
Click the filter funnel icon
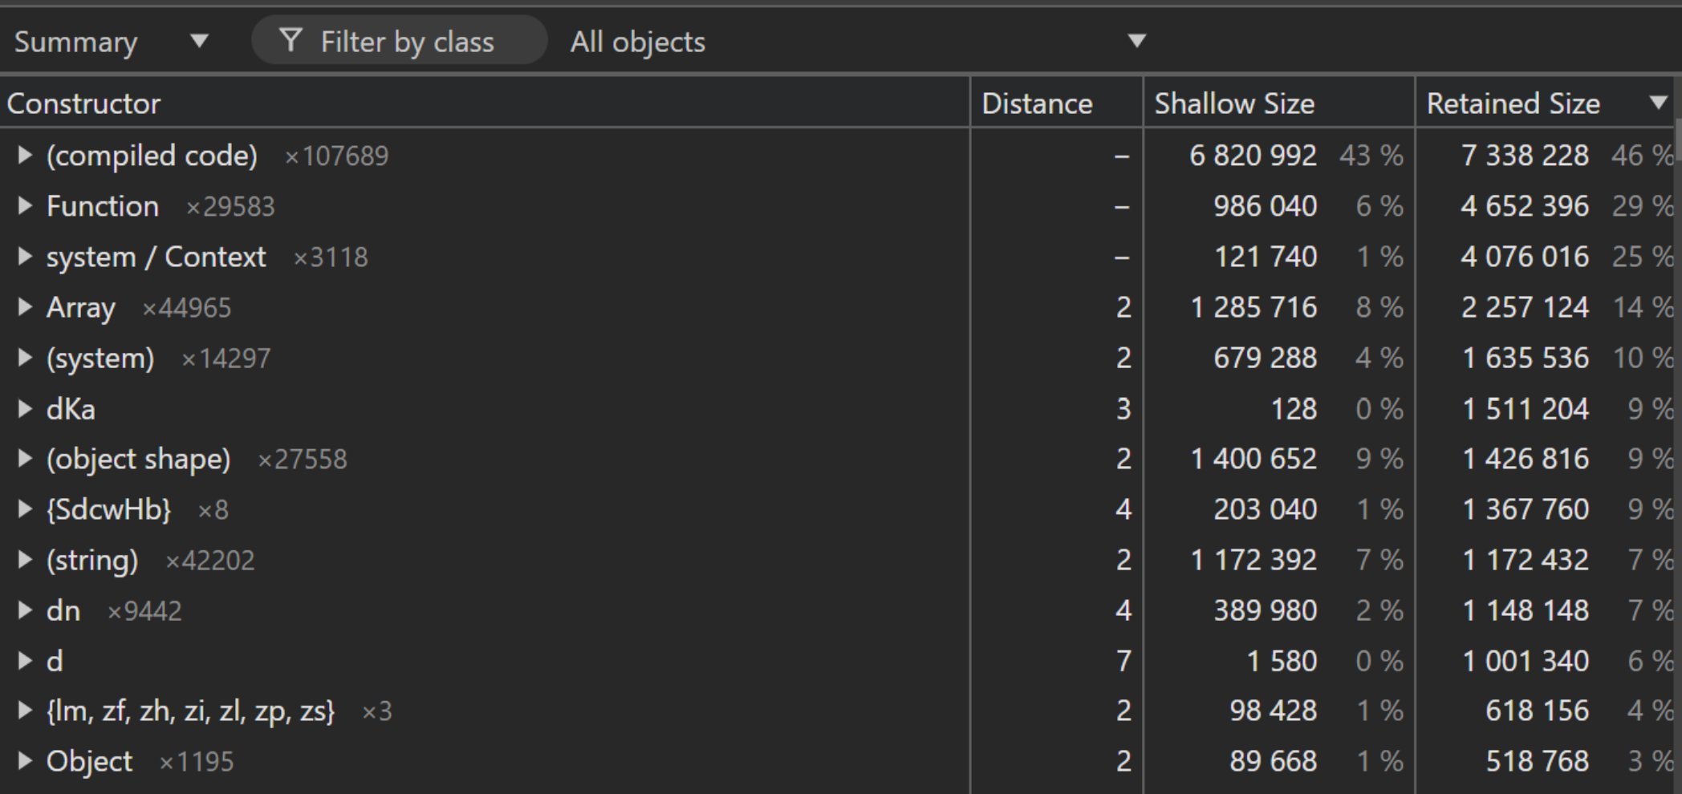[x=290, y=40]
